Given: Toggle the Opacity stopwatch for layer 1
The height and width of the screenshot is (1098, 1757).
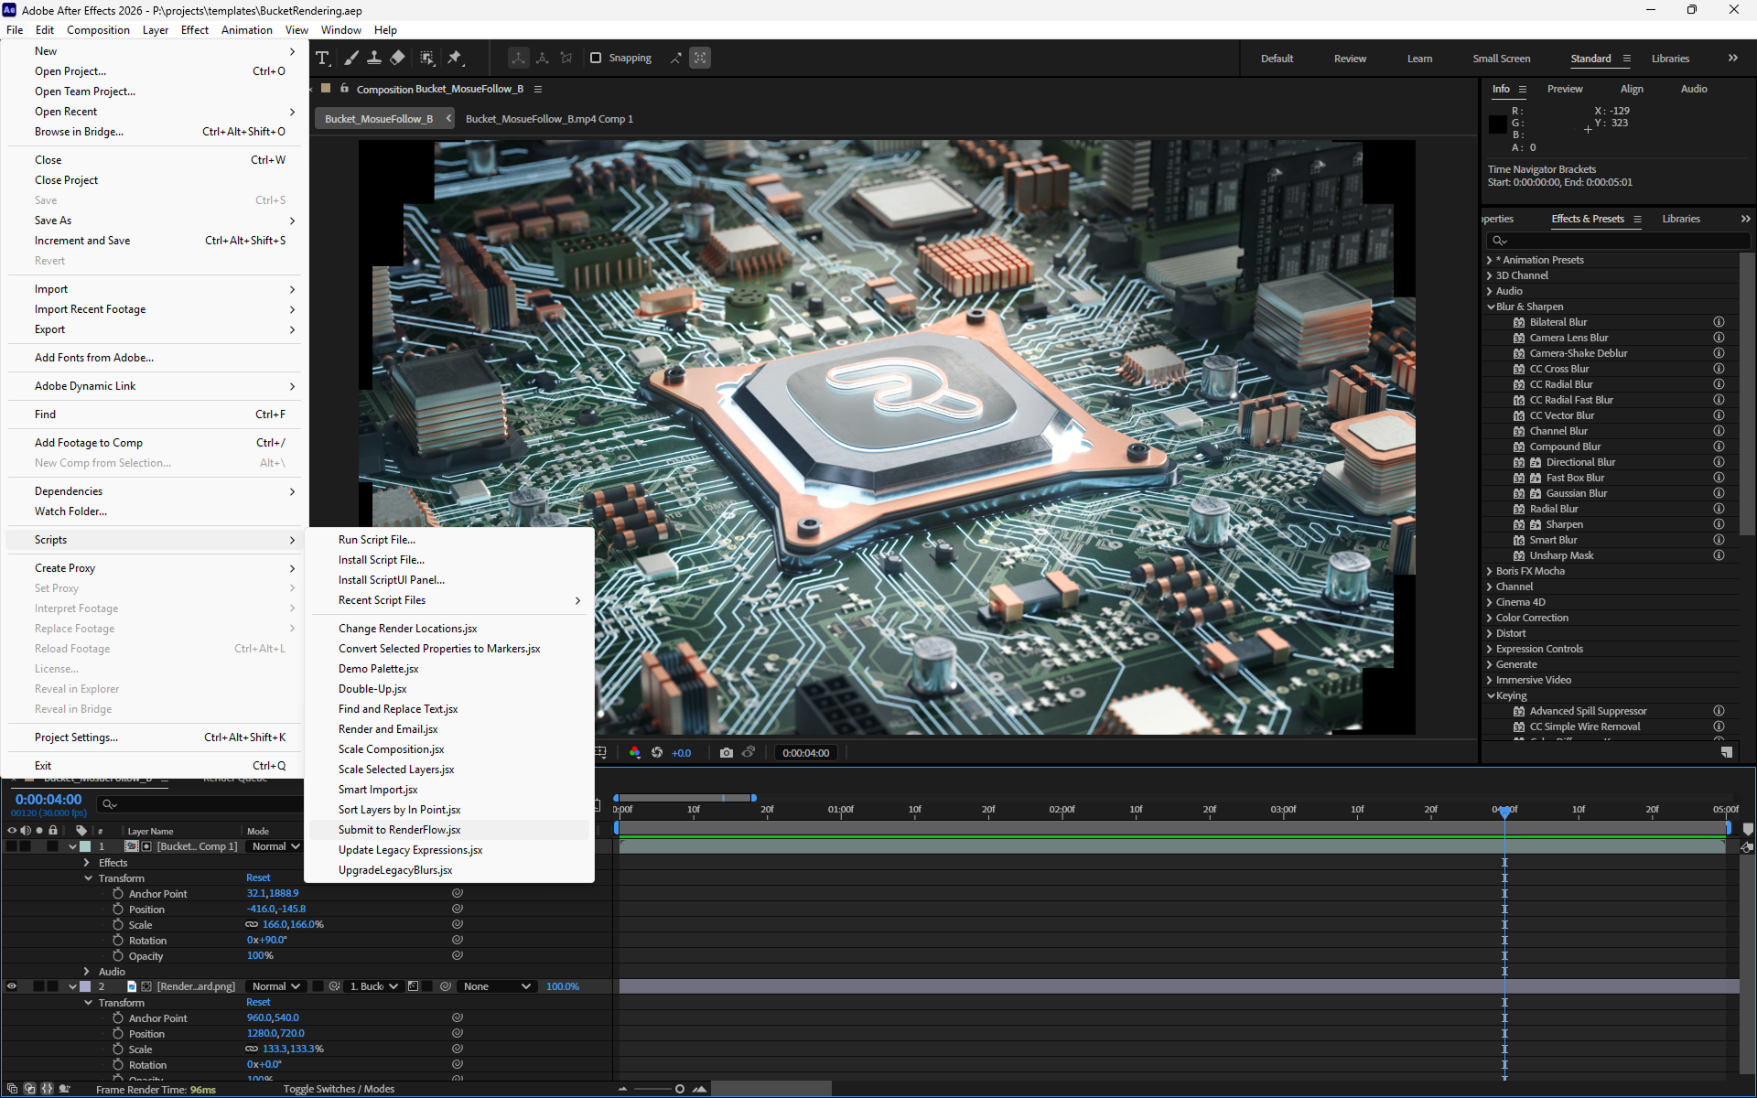Looking at the screenshot, I should coord(118,955).
